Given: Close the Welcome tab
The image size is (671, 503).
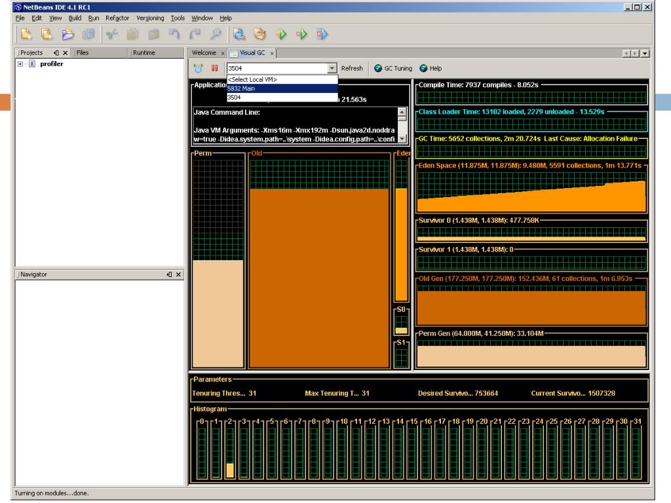Looking at the screenshot, I should [x=223, y=54].
